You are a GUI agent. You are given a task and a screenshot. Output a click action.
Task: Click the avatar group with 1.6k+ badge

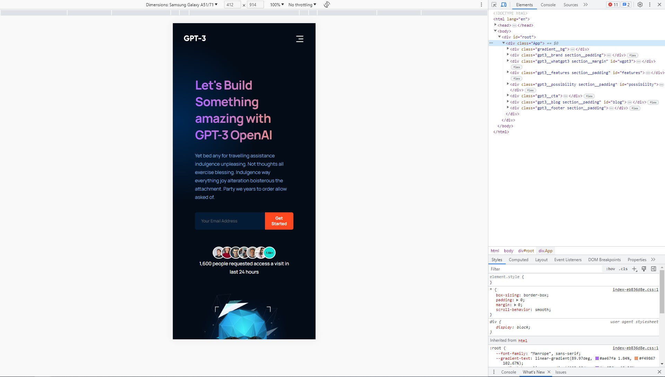pos(244,252)
